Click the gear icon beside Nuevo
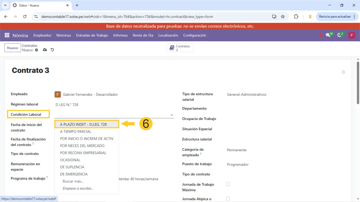Image resolution: width=360 pixels, height=202 pixels. coord(36,50)
